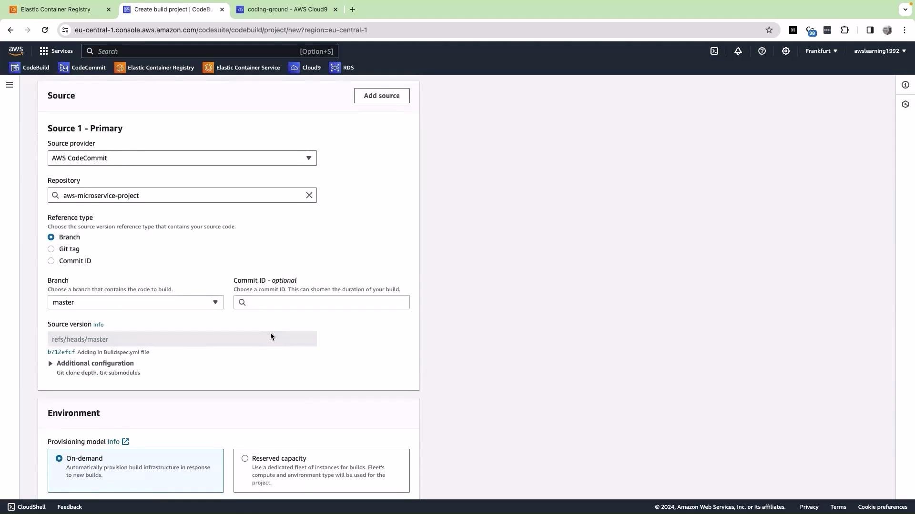Open CodeCommit favorite shortcut
Viewport: 915px width, 514px height.
click(82, 68)
